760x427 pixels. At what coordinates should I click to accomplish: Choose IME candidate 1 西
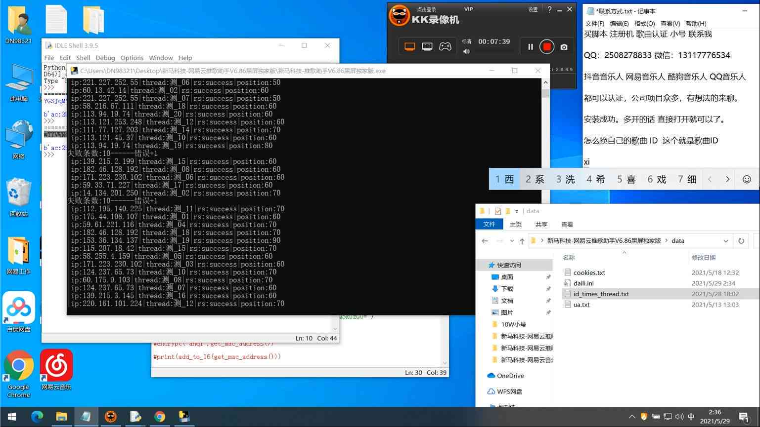coord(504,179)
